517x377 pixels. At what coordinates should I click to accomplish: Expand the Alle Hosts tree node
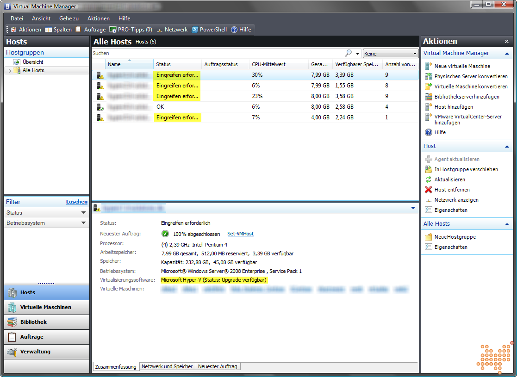pos(10,70)
